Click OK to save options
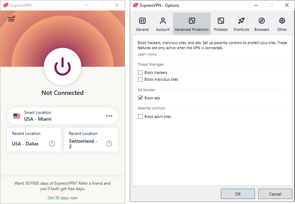The image size is (295, 204). pyautogui.click(x=238, y=194)
